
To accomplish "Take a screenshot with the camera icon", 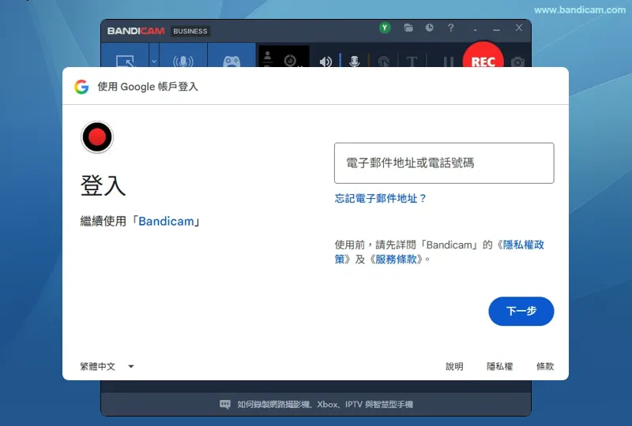I will (x=517, y=62).
